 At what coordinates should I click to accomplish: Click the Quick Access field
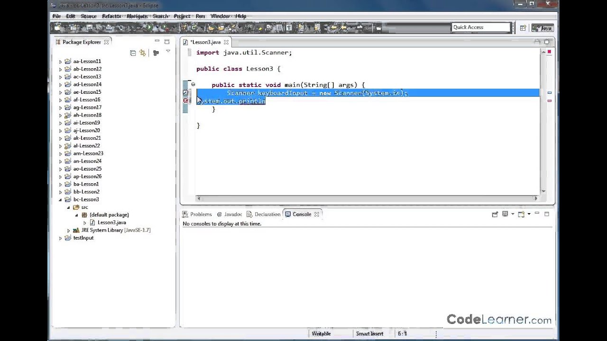click(x=481, y=27)
